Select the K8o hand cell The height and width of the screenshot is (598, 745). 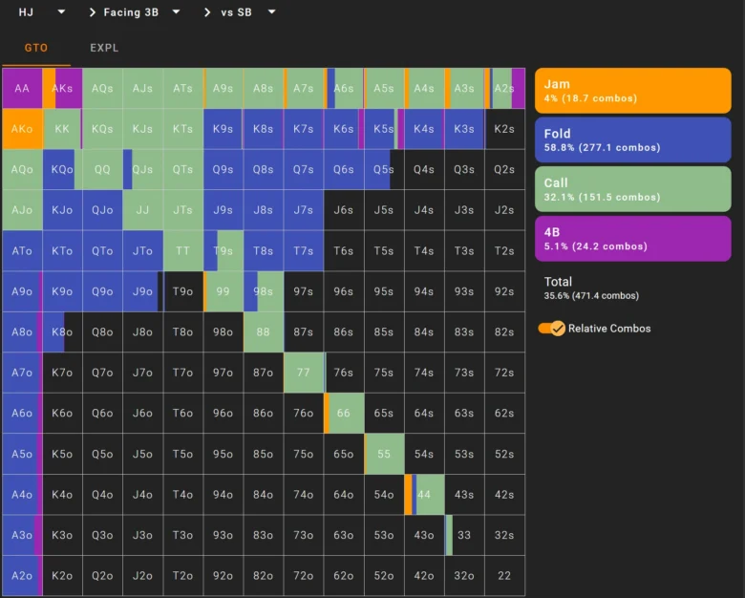pyautogui.click(x=62, y=331)
